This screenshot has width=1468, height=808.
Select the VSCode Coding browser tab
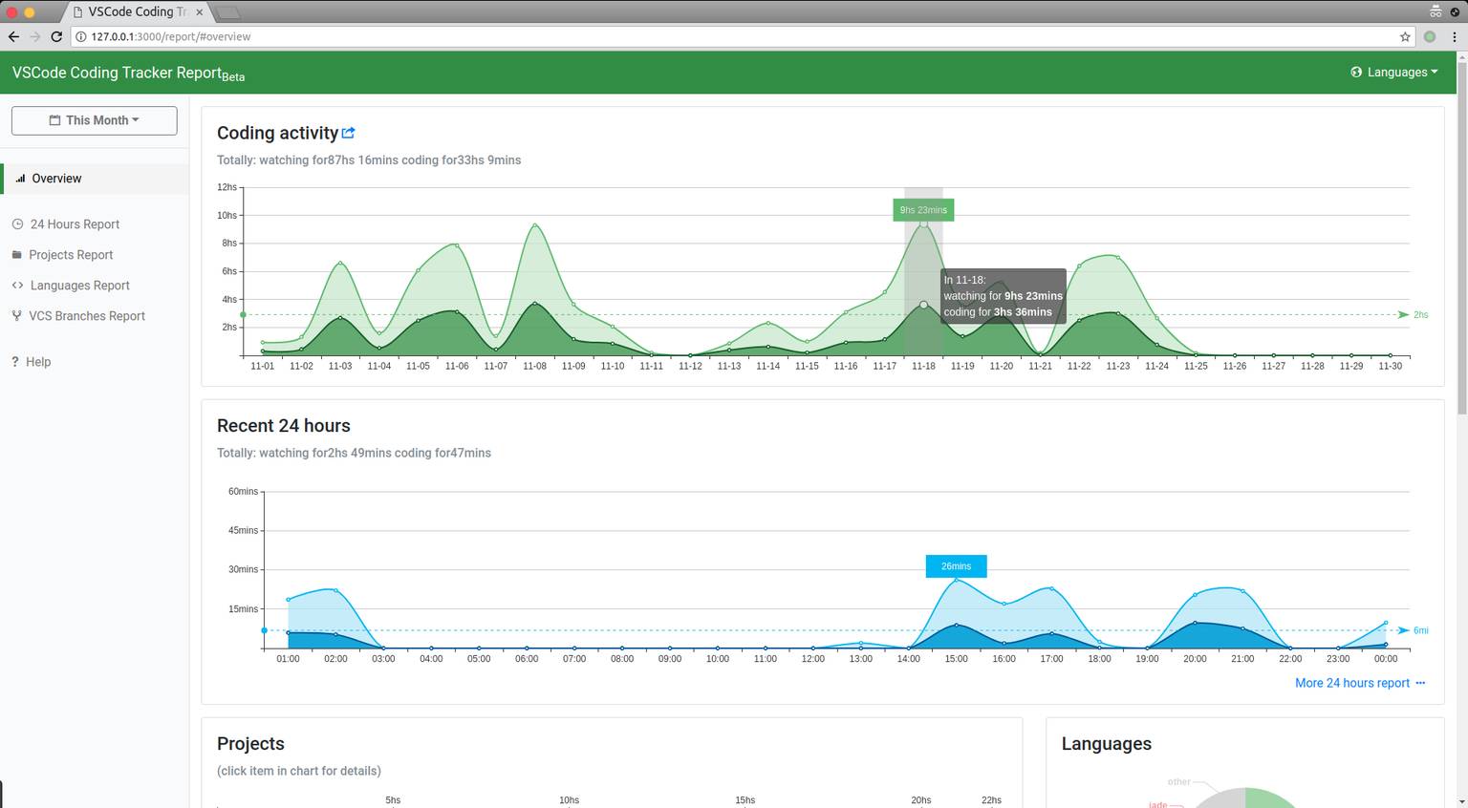click(138, 12)
